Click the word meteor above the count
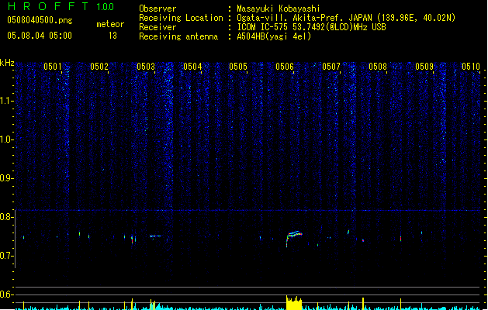 [110, 24]
